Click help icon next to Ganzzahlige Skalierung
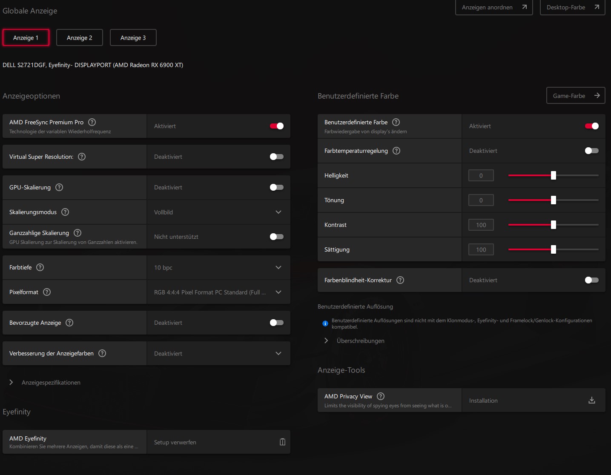 77,233
